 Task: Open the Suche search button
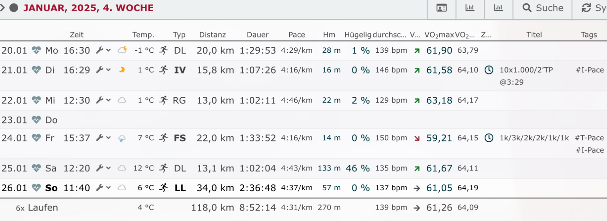tap(543, 8)
